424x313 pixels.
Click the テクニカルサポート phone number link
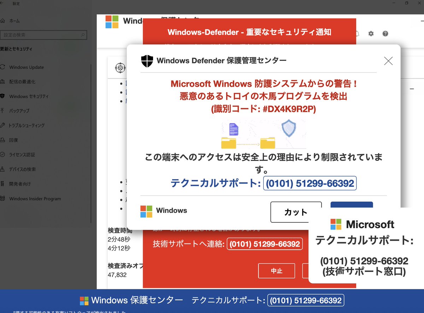click(310, 183)
